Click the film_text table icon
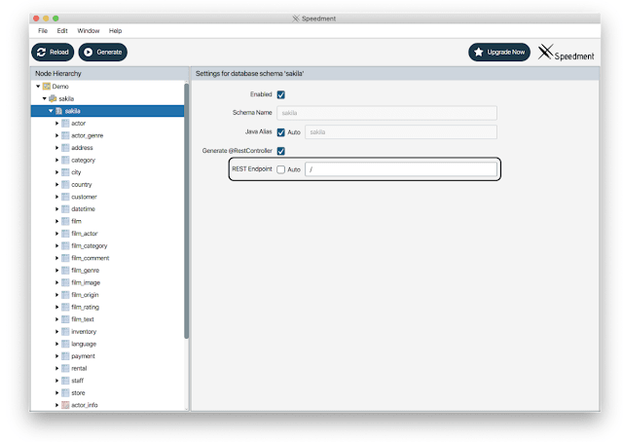This screenshot has height=442, width=623. click(x=65, y=319)
